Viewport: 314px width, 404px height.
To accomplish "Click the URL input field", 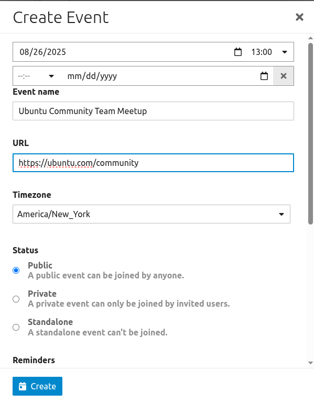I will pos(153,163).
